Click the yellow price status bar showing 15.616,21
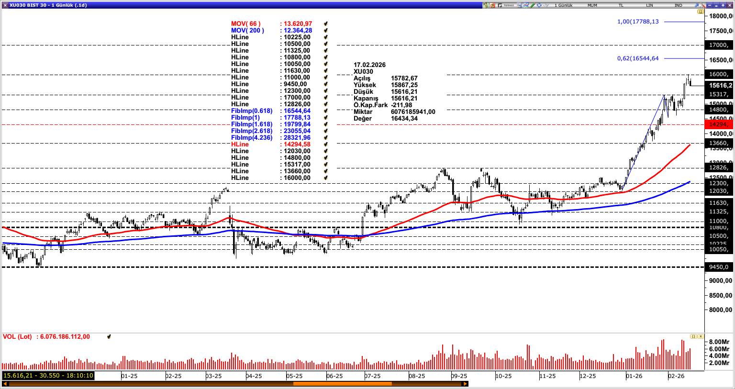735x389 pixels. click(x=48, y=376)
